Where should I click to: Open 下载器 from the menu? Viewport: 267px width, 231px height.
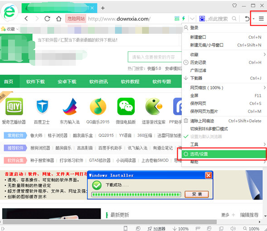tap(224, 78)
